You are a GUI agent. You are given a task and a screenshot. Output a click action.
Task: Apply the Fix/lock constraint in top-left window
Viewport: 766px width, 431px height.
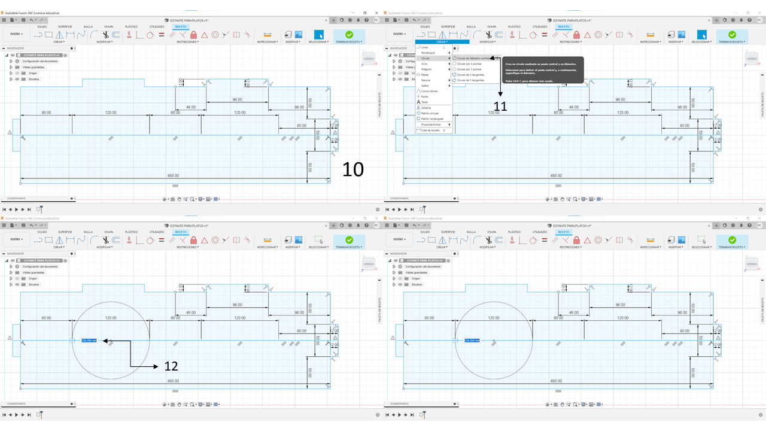[x=193, y=35]
